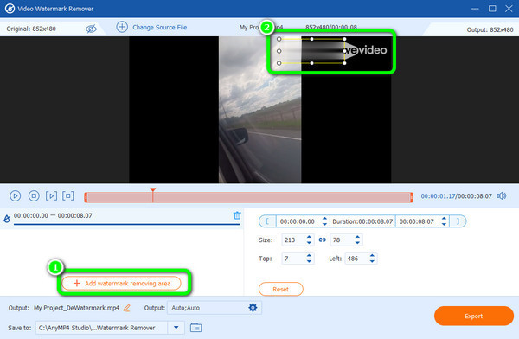Open the save folder icon

coord(196,328)
